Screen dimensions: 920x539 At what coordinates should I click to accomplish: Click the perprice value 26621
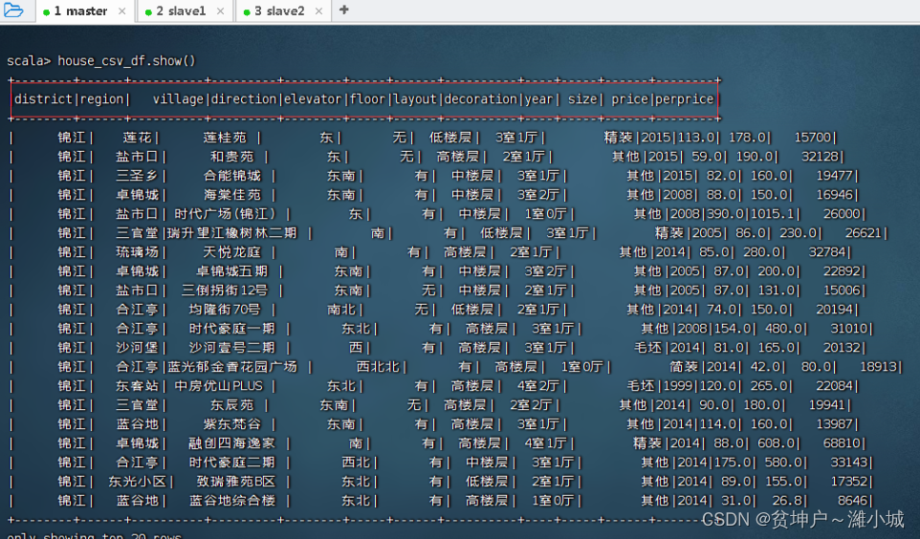(863, 233)
